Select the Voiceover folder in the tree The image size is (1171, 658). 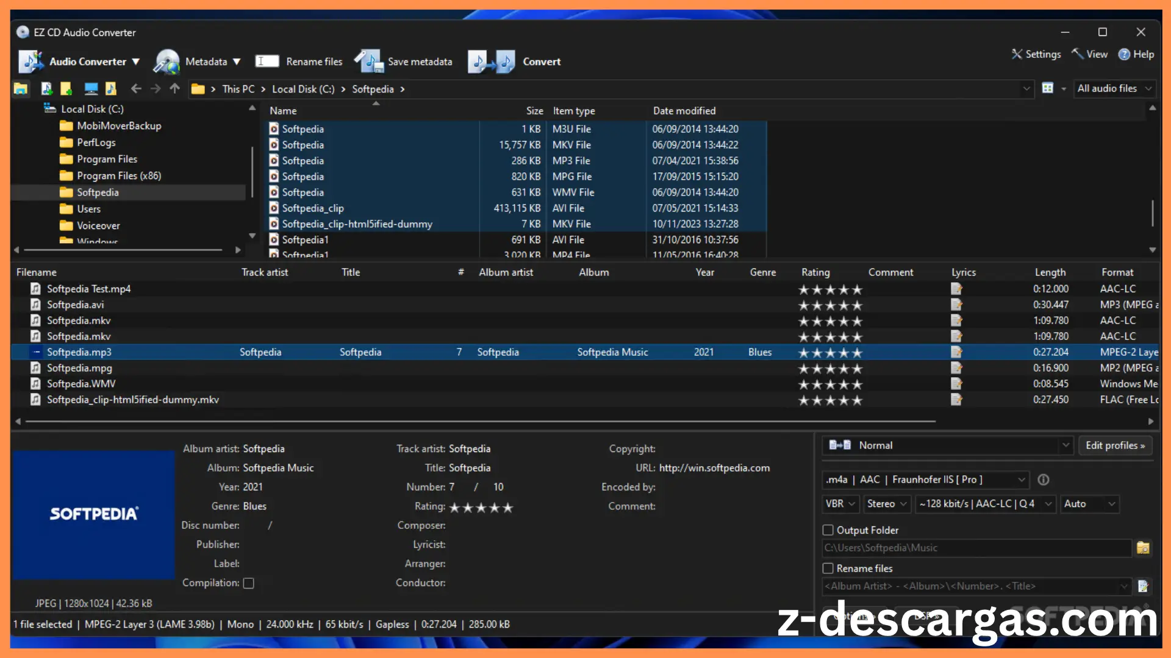point(98,225)
